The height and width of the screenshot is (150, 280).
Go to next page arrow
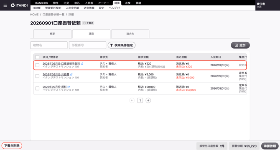(148, 100)
